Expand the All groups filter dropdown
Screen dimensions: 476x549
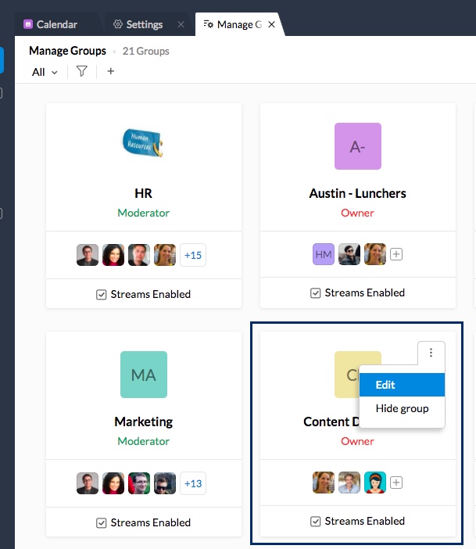click(x=45, y=72)
